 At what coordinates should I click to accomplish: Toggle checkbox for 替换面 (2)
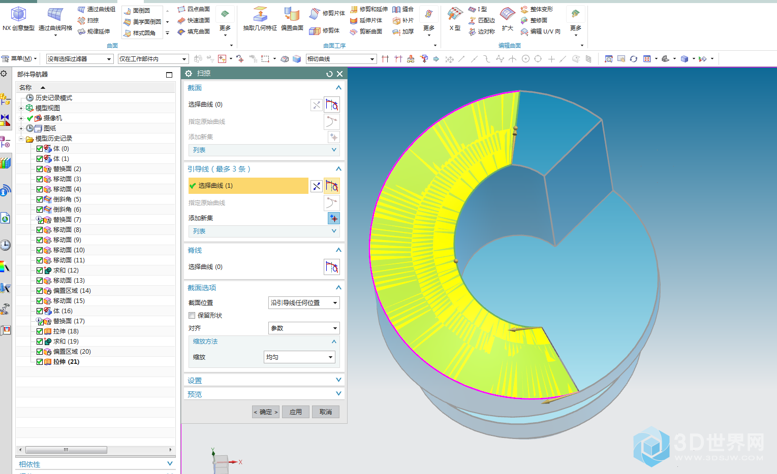(40, 169)
